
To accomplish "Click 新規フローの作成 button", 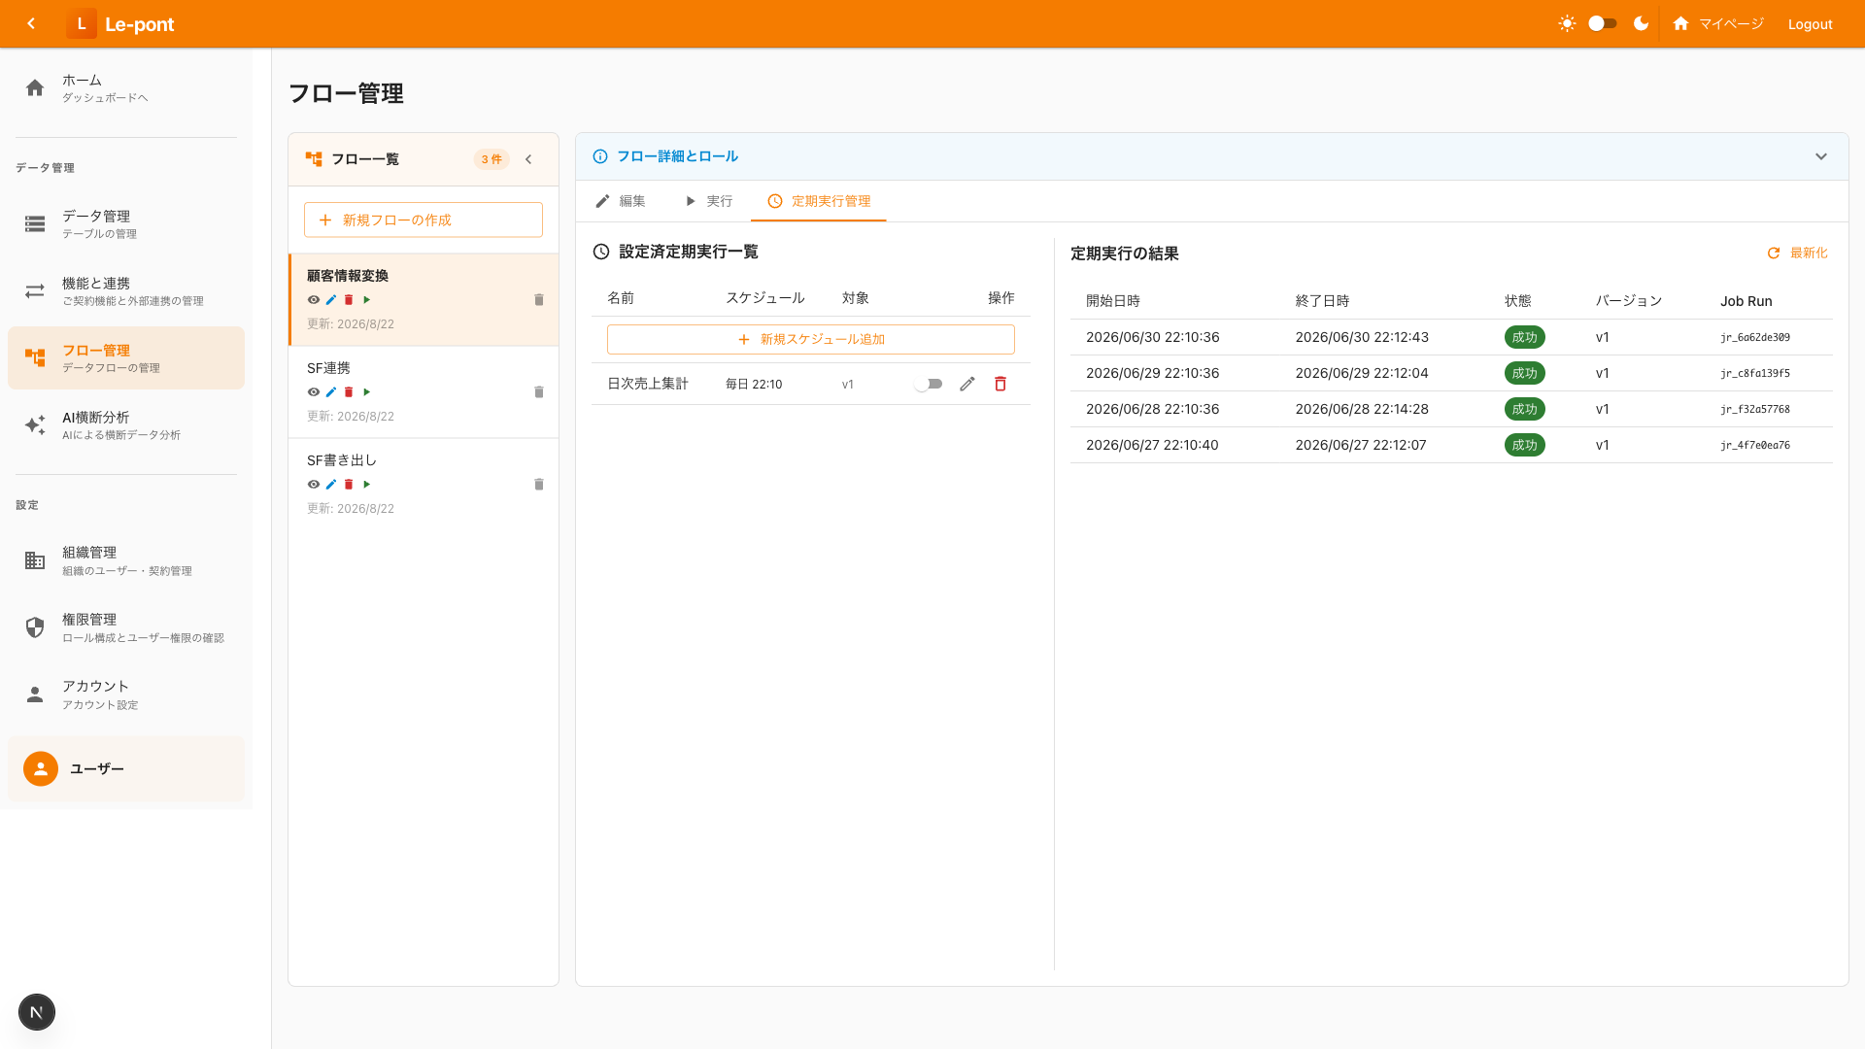I will [424, 220].
